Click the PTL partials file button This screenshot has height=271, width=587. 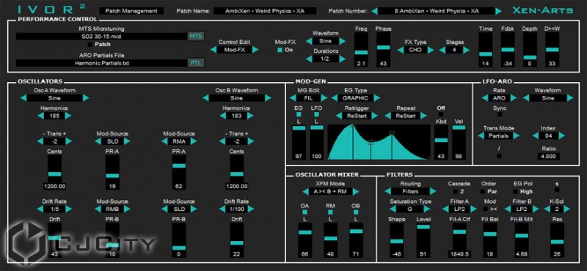(196, 63)
